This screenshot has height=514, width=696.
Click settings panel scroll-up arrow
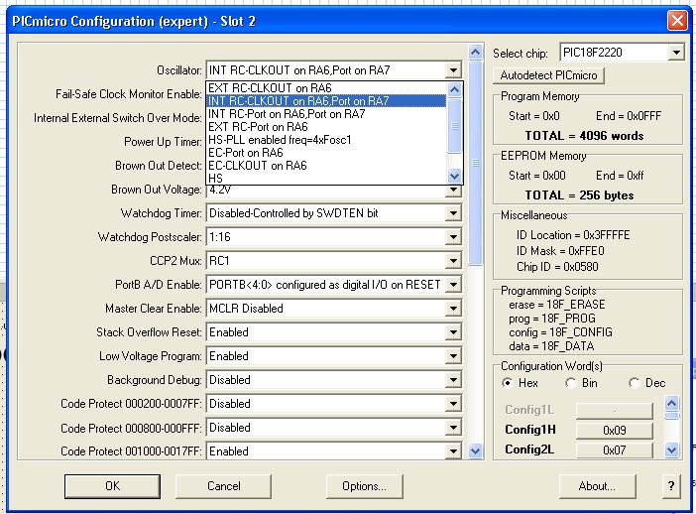pos(475,53)
